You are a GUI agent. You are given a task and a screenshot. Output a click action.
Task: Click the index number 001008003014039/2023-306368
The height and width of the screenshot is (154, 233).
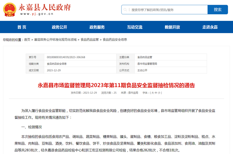pos(66,57)
